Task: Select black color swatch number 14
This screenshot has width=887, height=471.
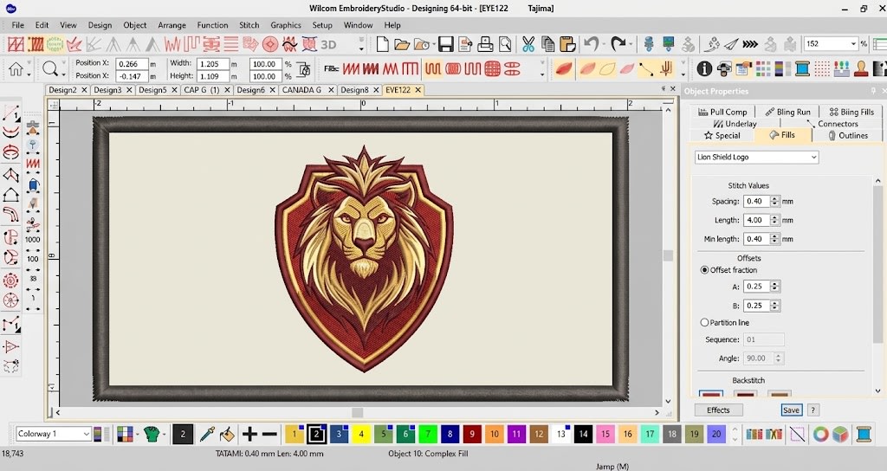Action: click(x=583, y=435)
